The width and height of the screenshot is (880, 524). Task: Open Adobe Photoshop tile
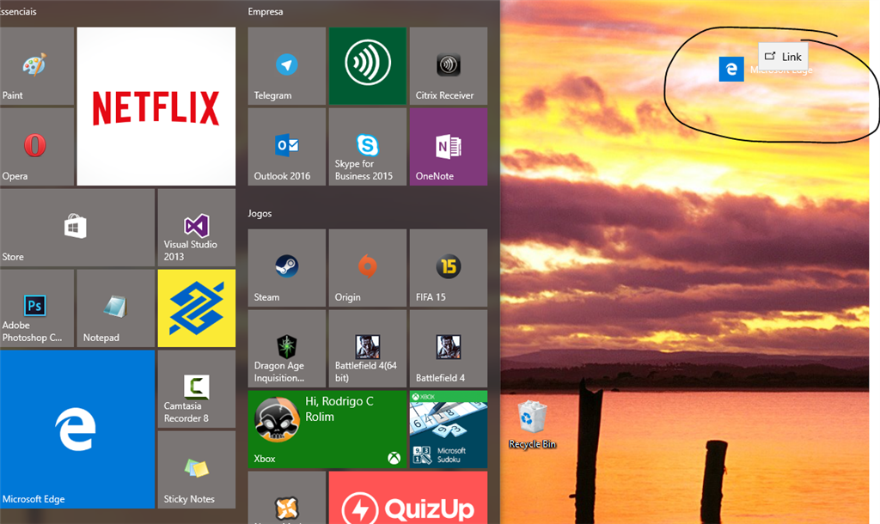point(36,308)
